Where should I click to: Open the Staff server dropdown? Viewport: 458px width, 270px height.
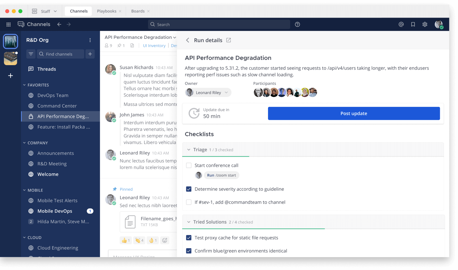click(44, 11)
